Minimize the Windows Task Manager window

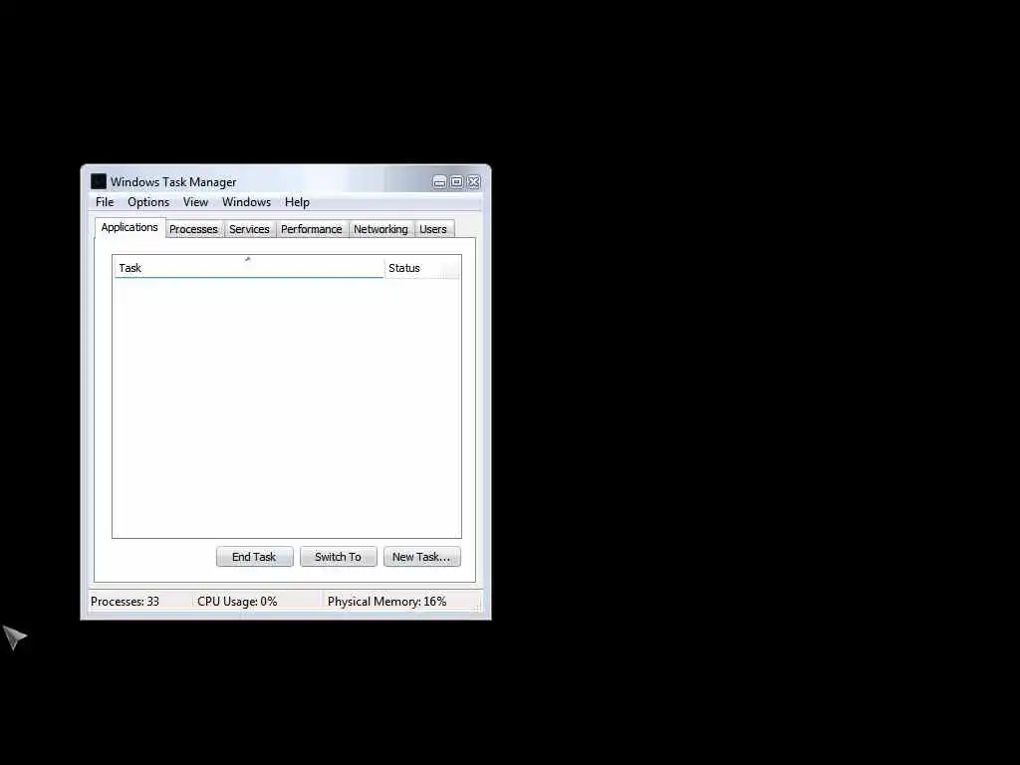pos(439,182)
